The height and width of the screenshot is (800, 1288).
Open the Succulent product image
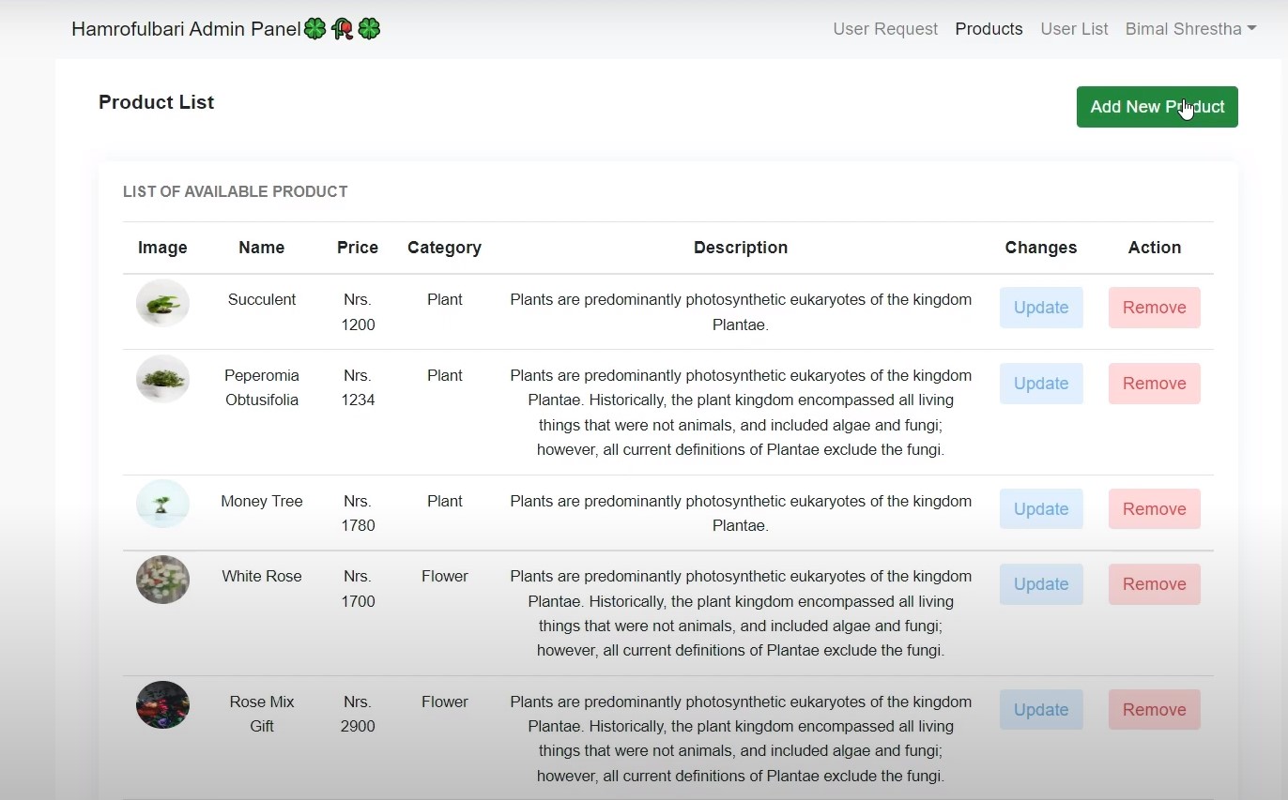(x=161, y=302)
